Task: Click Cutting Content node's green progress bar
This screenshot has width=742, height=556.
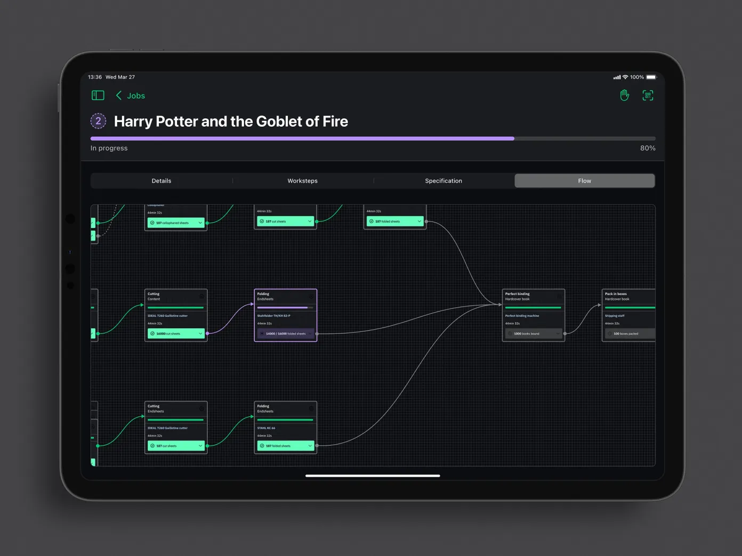Action: coord(176,307)
